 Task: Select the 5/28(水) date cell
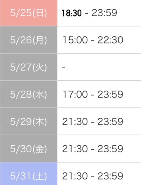pyautogui.click(x=29, y=94)
